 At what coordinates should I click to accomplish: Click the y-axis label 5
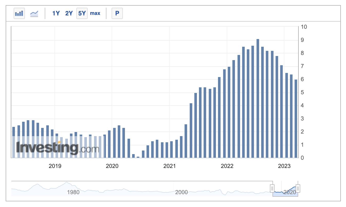(303, 92)
